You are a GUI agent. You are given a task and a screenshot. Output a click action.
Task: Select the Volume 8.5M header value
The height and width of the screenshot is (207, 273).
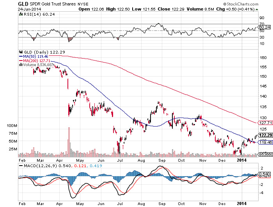pyautogui.click(x=200, y=9)
